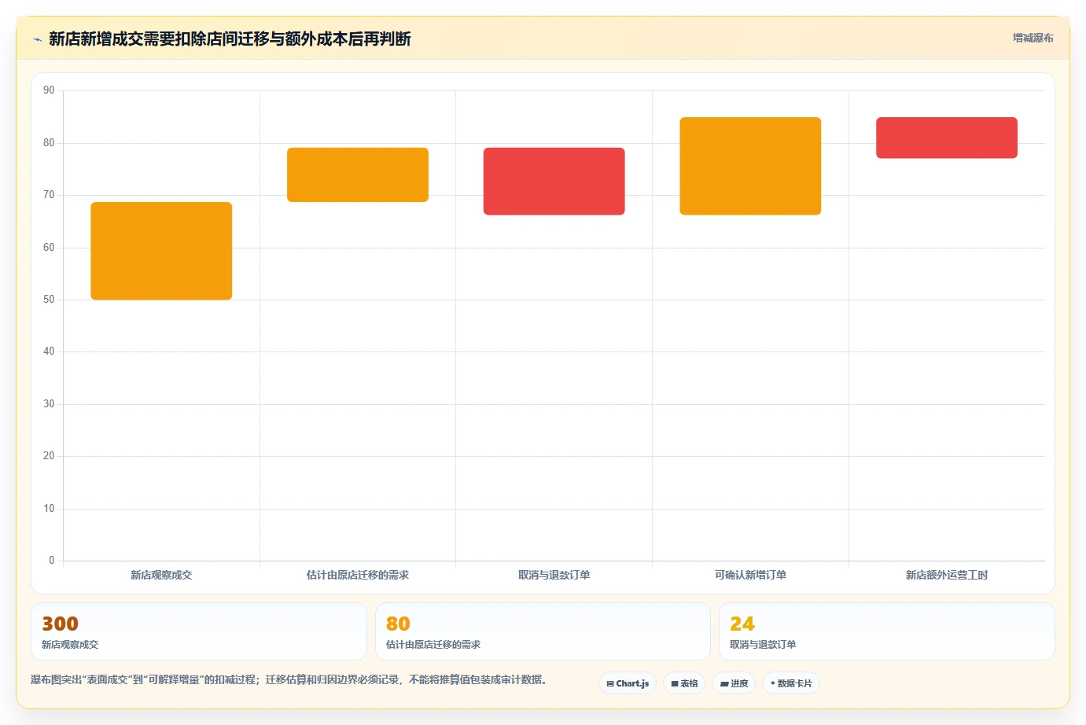Click the y-axis value 30
Screen dimensions: 1086x725
click(x=49, y=404)
